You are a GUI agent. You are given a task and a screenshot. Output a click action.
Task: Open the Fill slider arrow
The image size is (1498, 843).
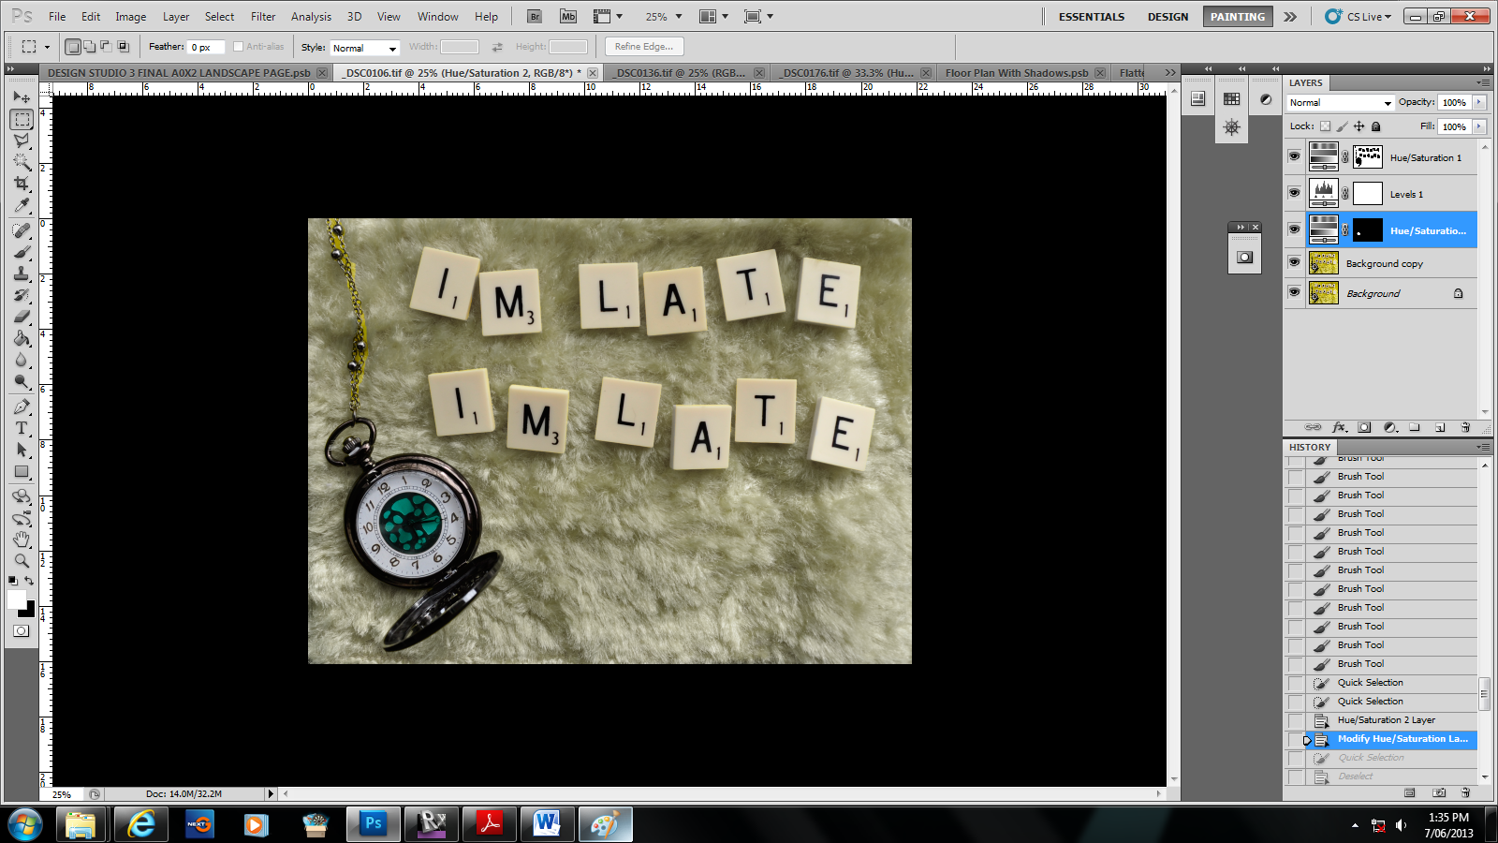pos(1479,126)
